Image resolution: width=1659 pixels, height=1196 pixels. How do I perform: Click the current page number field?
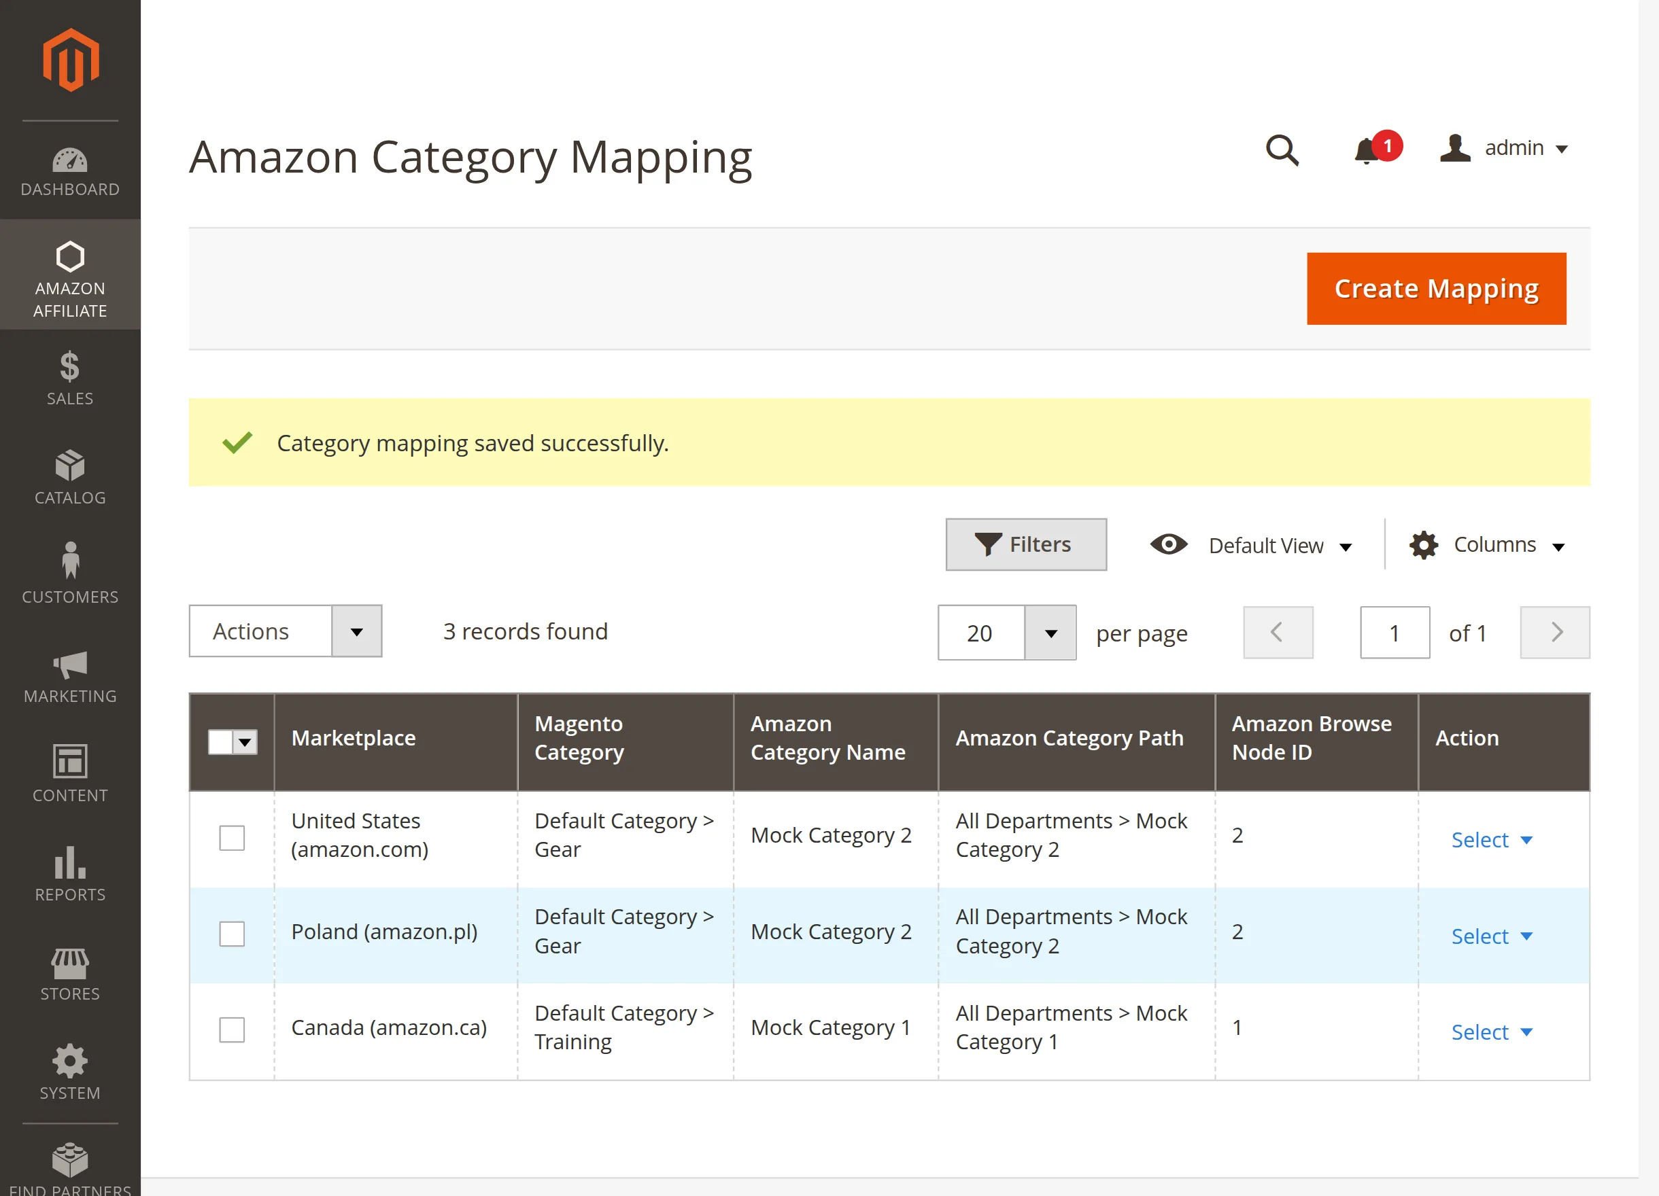click(1395, 633)
